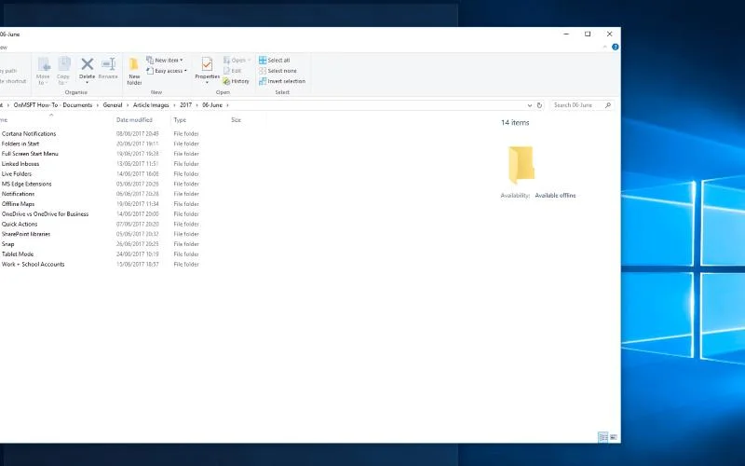Select the MS Edge Extensions folder
This screenshot has width=745, height=466.
tap(27, 184)
